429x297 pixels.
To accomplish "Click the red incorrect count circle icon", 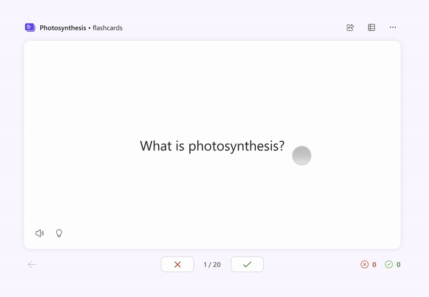I will (365, 264).
